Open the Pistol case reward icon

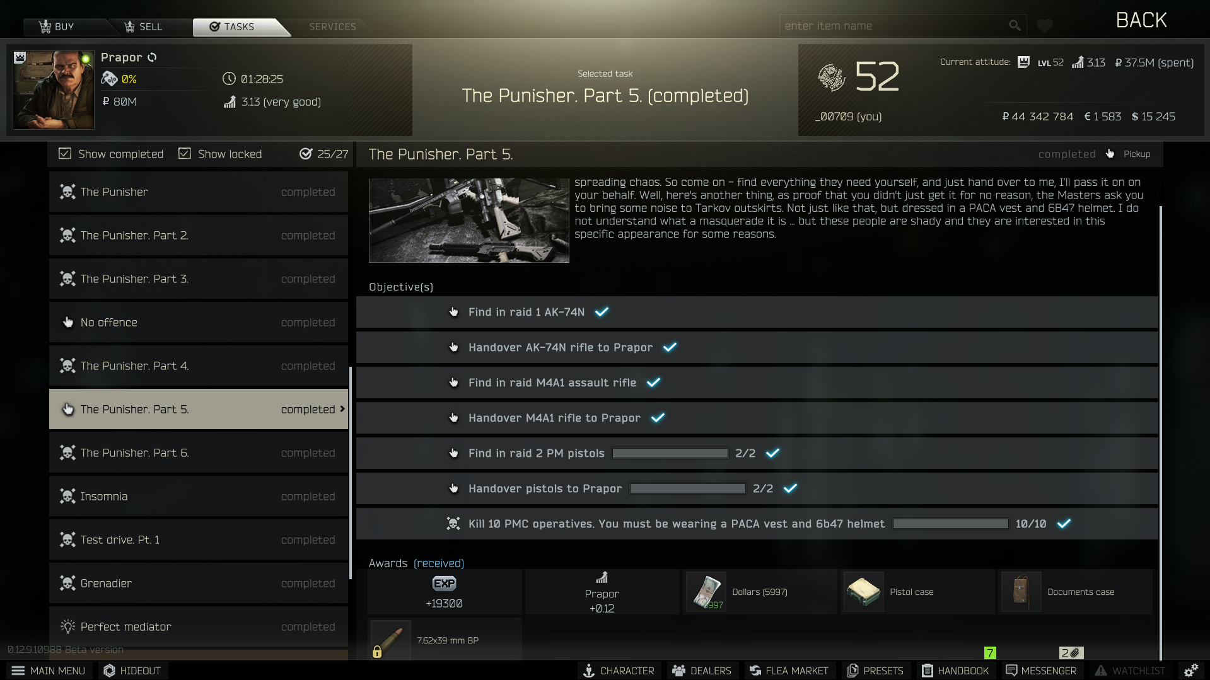(x=863, y=592)
